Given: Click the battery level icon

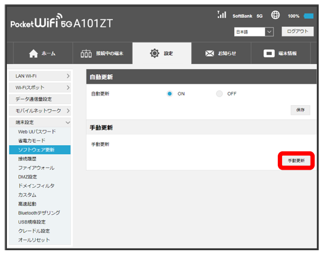Looking at the screenshot, I should tap(308, 16).
